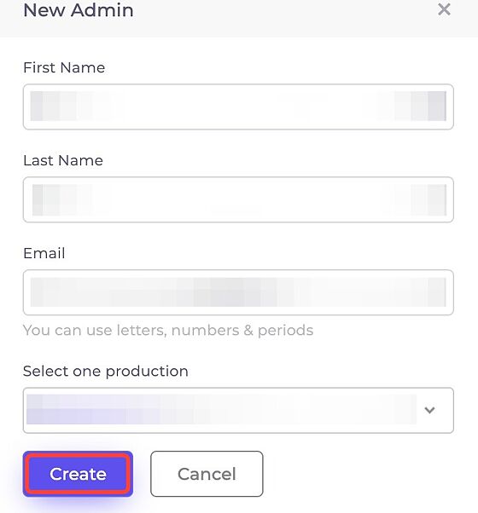
Task: Submit the form with the purple Create button
Action: tap(78, 474)
